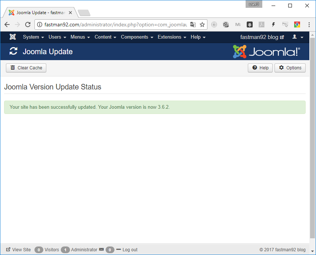
Task: Open the user account icon menu
Action: 297,37
